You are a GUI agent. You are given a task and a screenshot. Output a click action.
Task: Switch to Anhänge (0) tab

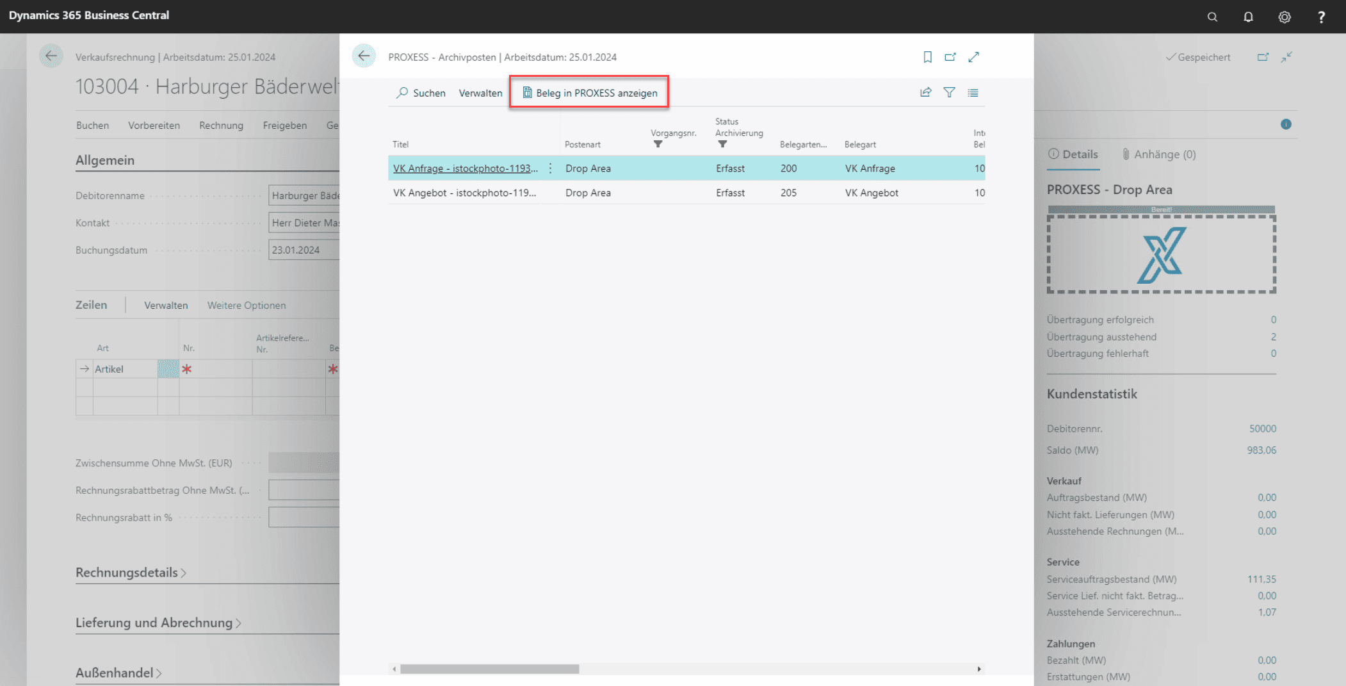(x=1159, y=154)
